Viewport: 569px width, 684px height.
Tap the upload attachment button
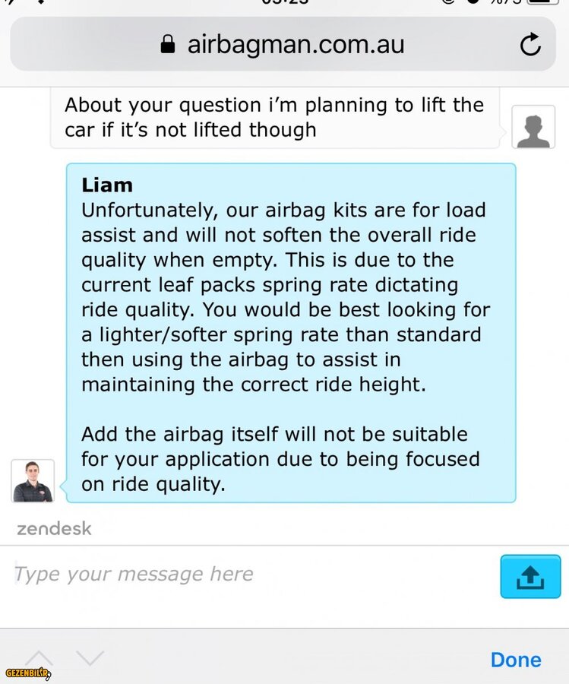pyautogui.click(x=530, y=576)
